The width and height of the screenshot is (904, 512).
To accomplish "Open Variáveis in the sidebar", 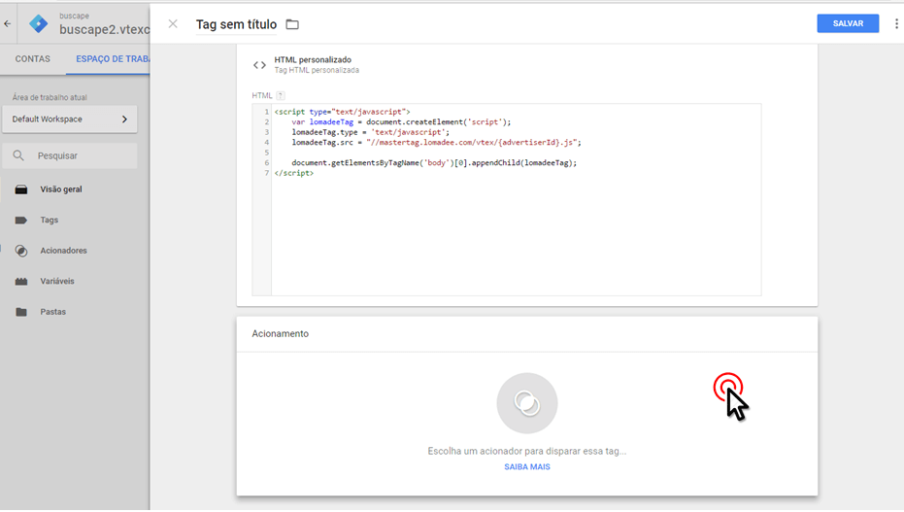I will (x=57, y=281).
